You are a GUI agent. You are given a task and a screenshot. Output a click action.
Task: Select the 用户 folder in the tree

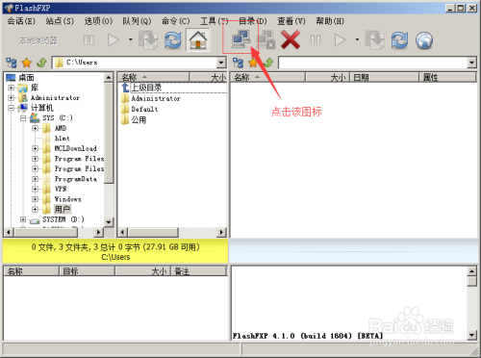tap(63, 209)
